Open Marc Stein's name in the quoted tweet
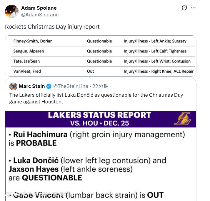This screenshot has height=201, width=210. [32, 86]
